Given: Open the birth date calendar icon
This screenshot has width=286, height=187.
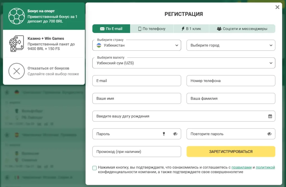Looking at the screenshot, I should [x=270, y=116].
